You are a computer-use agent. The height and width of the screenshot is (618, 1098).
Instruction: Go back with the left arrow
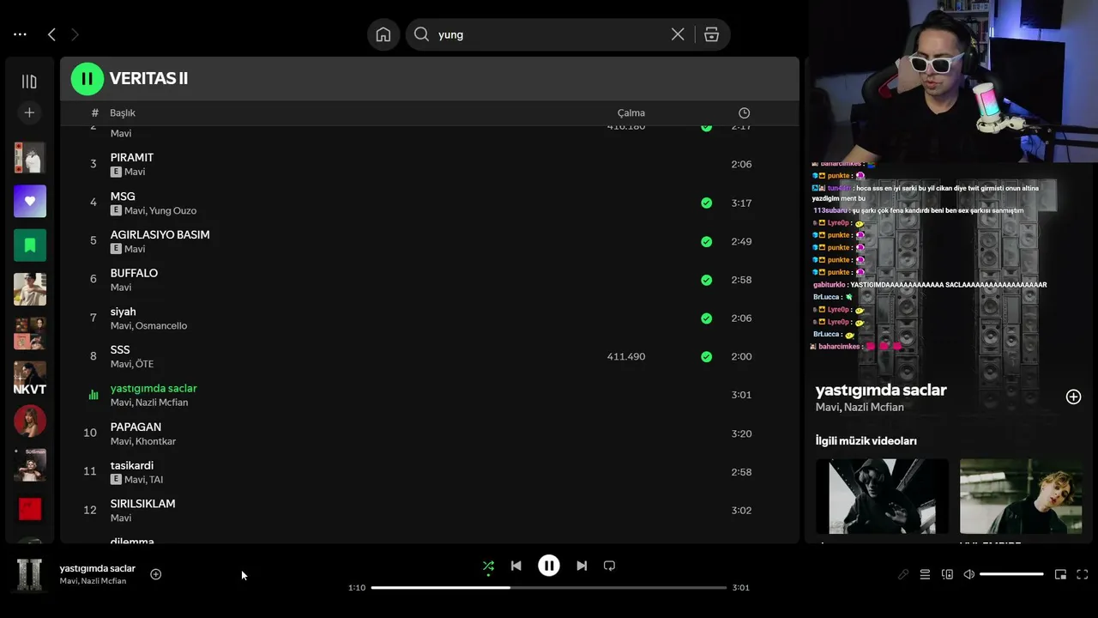pos(51,34)
